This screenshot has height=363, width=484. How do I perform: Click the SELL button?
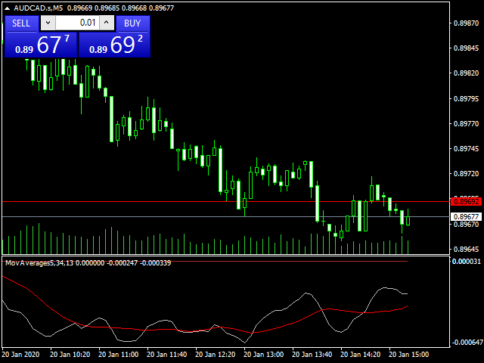point(21,23)
